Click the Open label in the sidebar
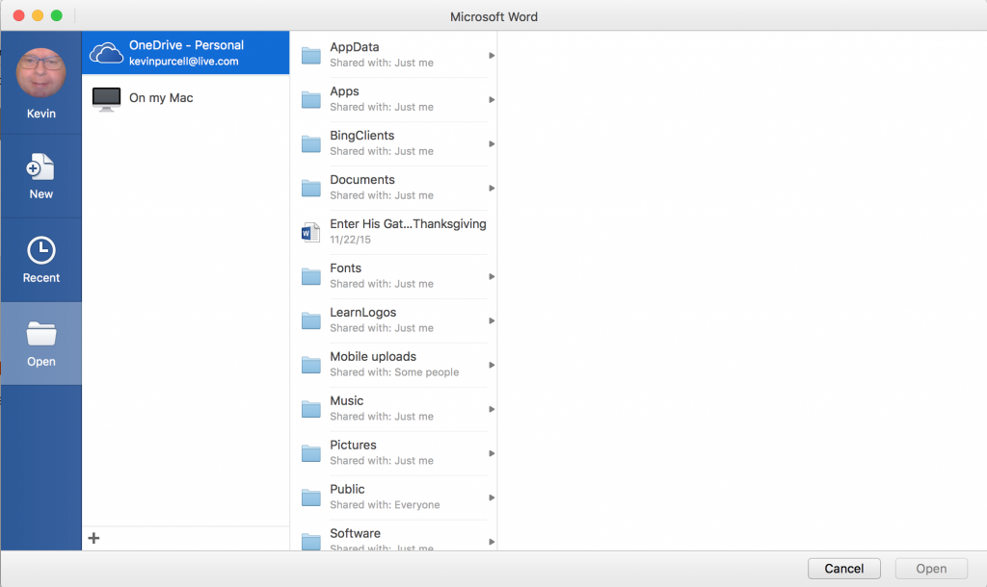 tap(40, 362)
